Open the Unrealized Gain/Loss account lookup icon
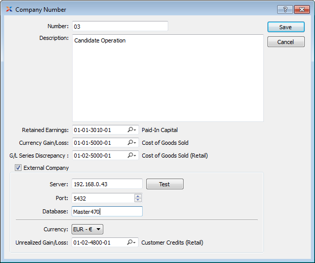The width and height of the screenshot is (315, 263). coord(131,242)
